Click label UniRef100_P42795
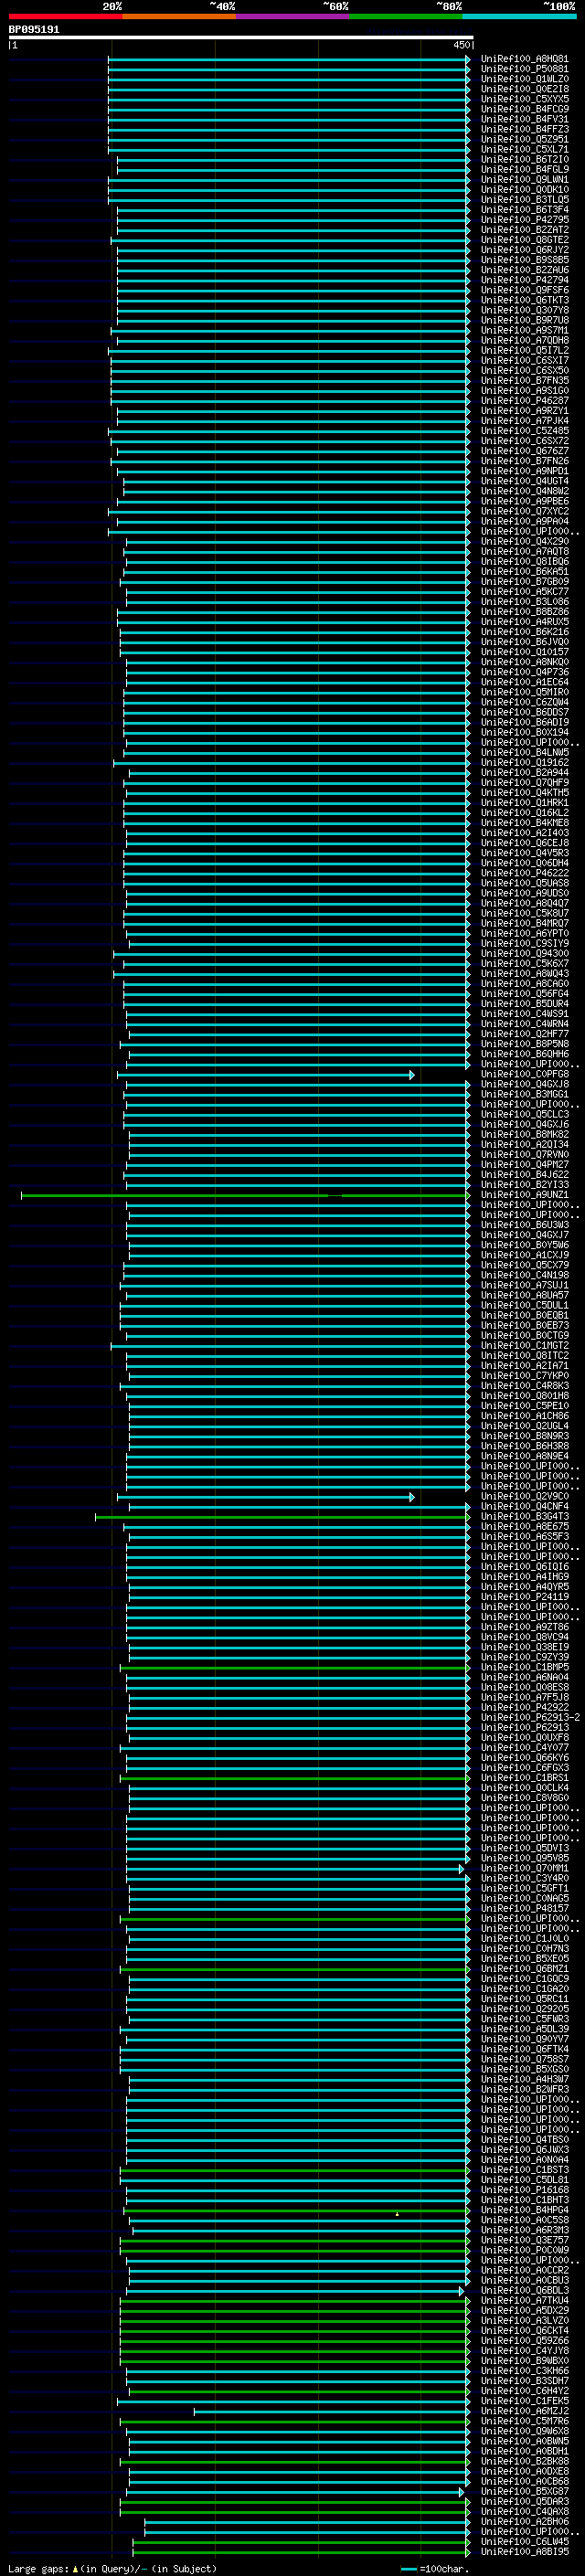The height and width of the screenshot is (2576, 585). [524, 220]
